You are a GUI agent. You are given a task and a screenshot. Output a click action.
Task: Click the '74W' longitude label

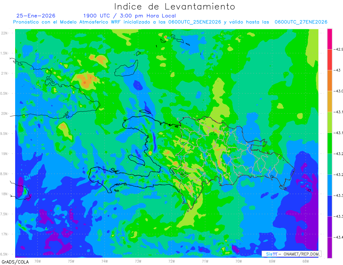coord(105,261)
